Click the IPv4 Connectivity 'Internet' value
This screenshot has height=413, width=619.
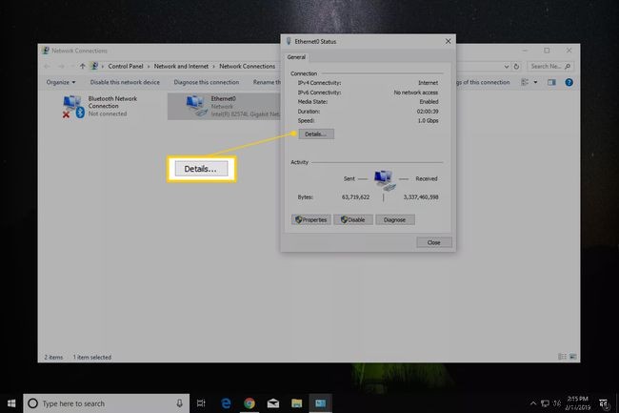point(428,83)
